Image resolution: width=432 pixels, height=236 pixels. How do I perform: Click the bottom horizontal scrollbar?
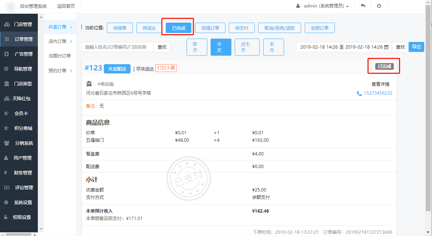point(19,235)
